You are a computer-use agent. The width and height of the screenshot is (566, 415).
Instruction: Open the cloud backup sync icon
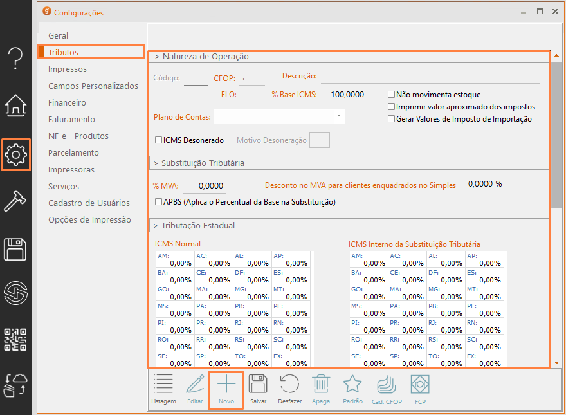tap(15, 385)
